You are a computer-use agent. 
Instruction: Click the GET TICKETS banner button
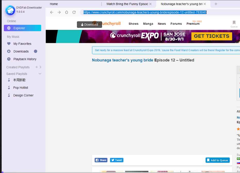click(212, 36)
